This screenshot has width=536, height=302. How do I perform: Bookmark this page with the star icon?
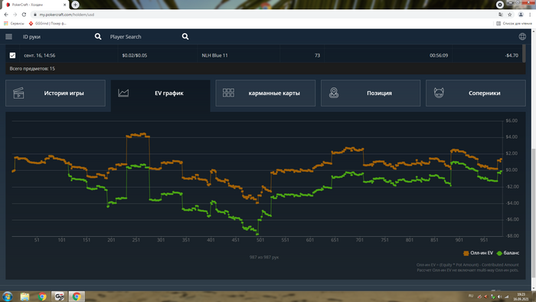(x=510, y=15)
